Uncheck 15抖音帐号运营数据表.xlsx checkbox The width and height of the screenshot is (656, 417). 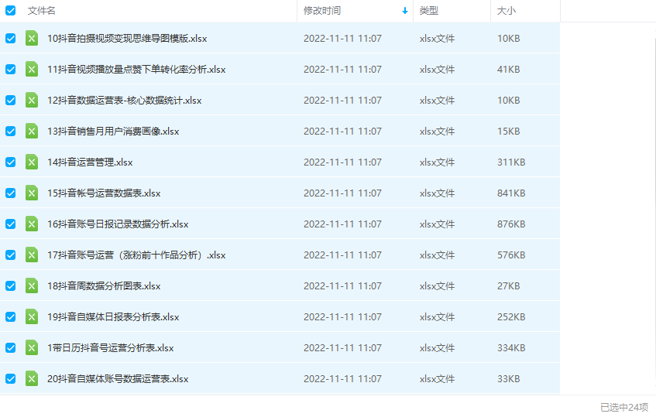[11, 193]
